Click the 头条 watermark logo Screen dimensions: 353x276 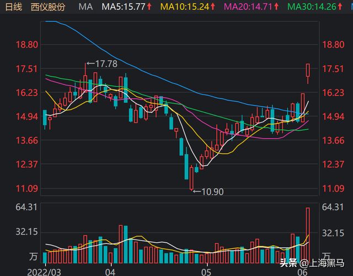coord(288,262)
